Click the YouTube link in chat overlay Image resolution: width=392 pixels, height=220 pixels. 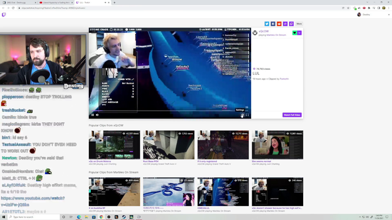click(32, 202)
